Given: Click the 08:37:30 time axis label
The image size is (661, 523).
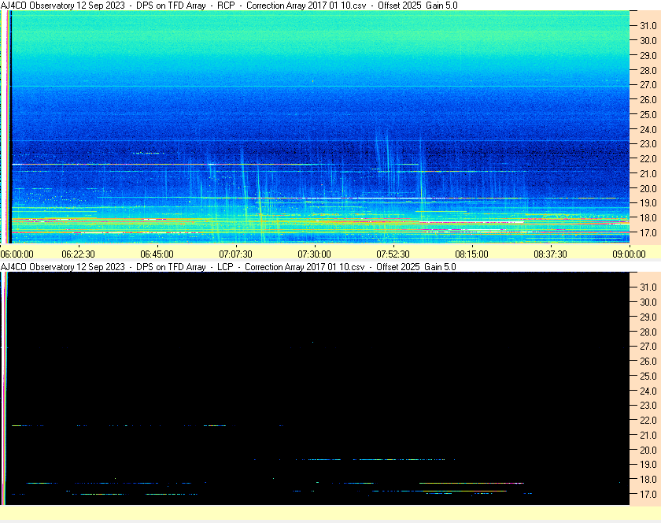Looking at the screenshot, I should 551,254.
